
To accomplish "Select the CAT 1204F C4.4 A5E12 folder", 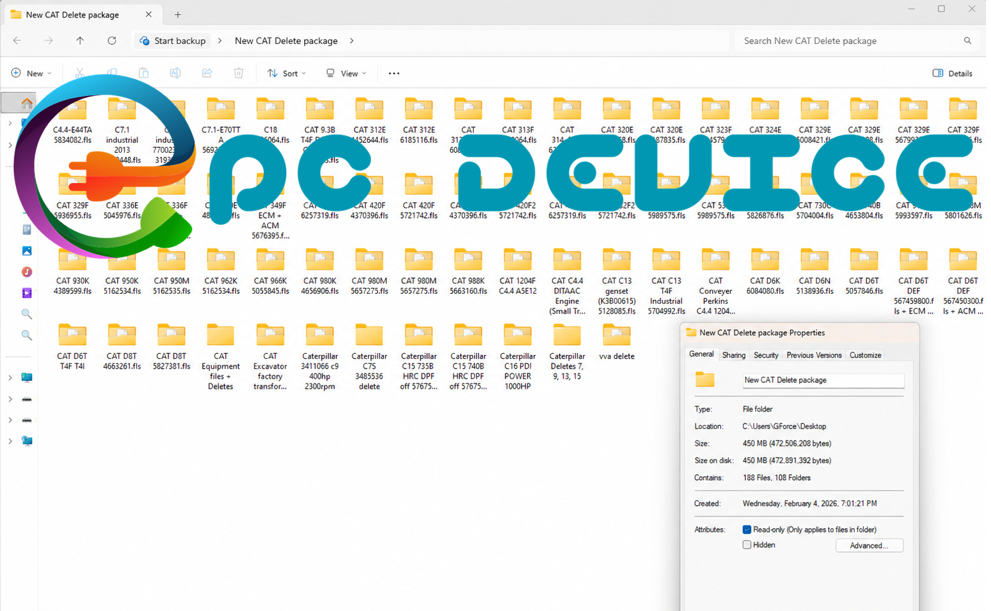I will tap(518, 271).
